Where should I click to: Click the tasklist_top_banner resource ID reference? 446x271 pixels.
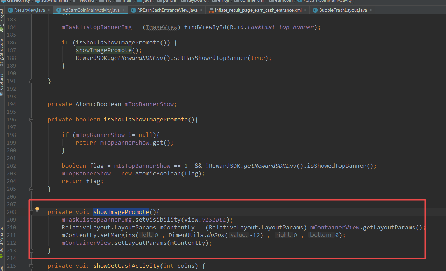[280, 27]
